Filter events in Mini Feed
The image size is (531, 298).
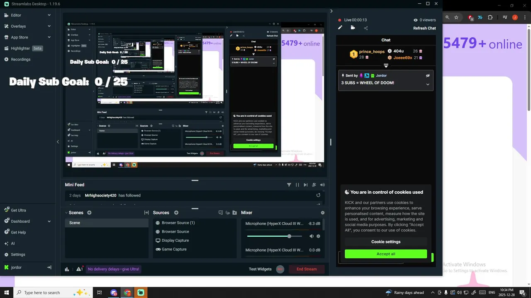pos(289,185)
